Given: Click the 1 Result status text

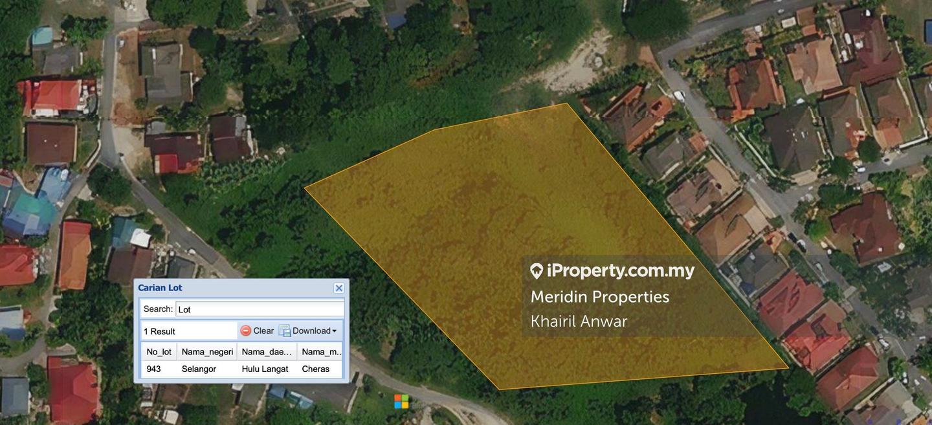Looking at the screenshot, I should click(x=159, y=331).
